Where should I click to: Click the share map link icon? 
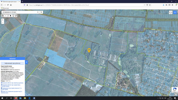(16, 16)
